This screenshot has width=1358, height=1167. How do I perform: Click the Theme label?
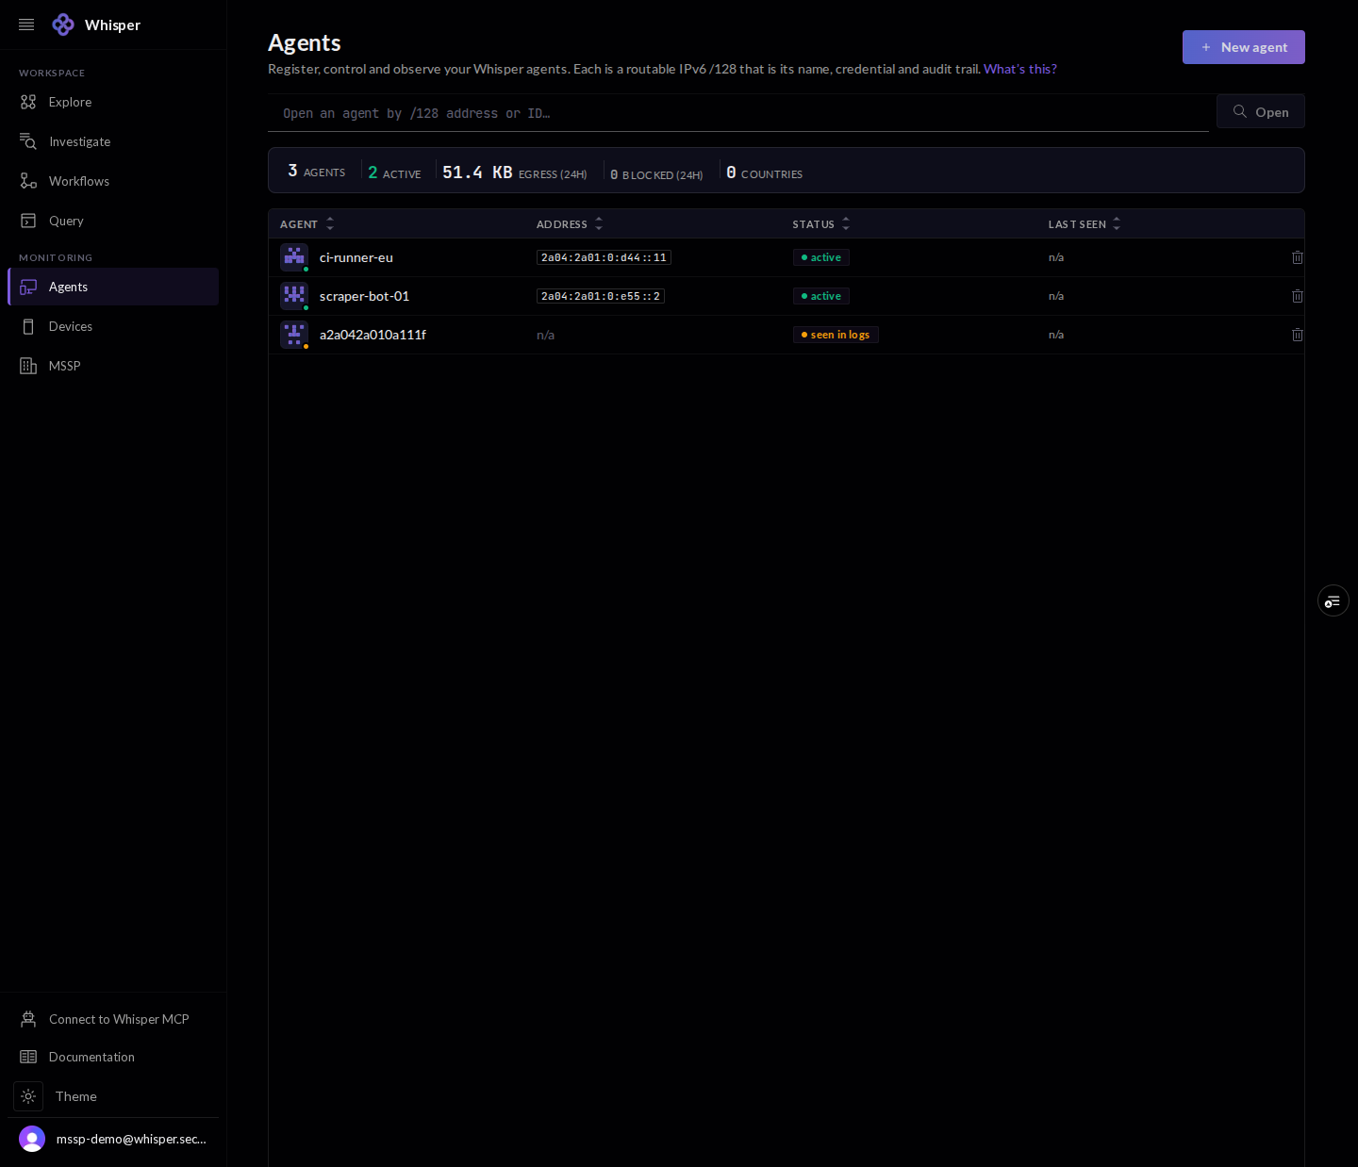point(76,1096)
